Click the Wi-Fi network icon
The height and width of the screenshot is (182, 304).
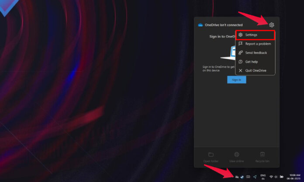(271, 177)
